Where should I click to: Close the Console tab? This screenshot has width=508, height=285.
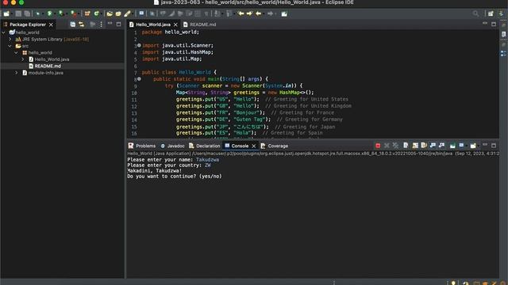[x=254, y=146]
